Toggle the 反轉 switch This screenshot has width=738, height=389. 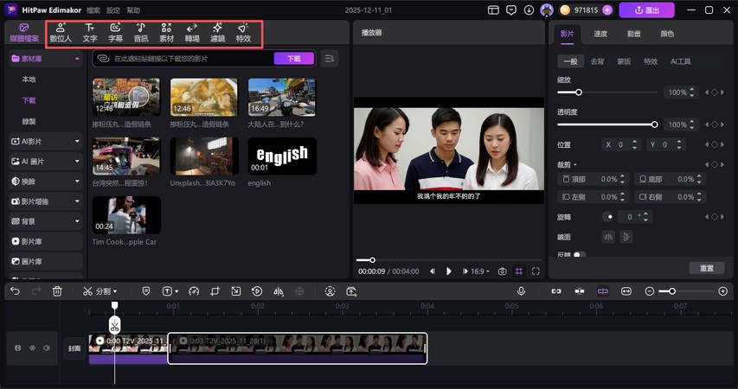pyautogui.click(x=579, y=255)
